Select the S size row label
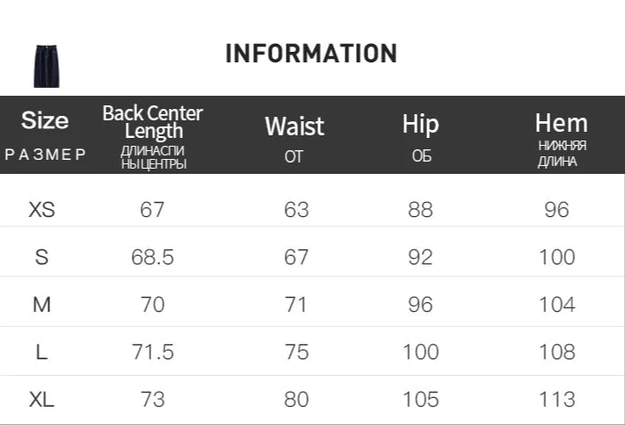This screenshot has width=625, height=426. click(41, 257)
